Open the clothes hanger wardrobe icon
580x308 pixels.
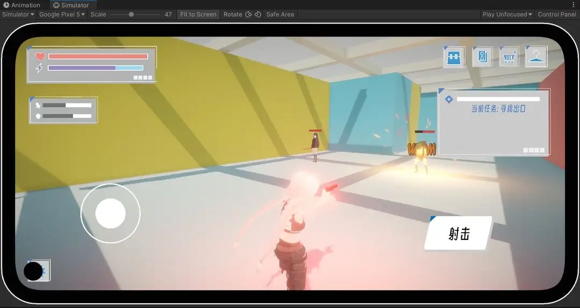point(536,57)
